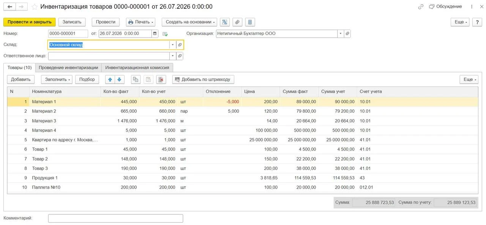Viewport: 486px width, 225px height.
Task: Add document to favorites star
Action: (x=35, y=7)
